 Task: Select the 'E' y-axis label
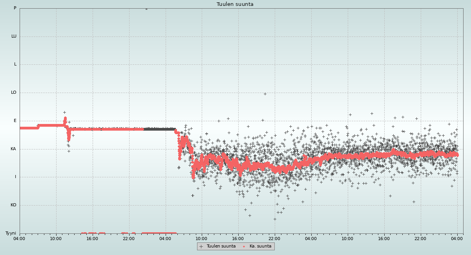[x=15, y=121]
